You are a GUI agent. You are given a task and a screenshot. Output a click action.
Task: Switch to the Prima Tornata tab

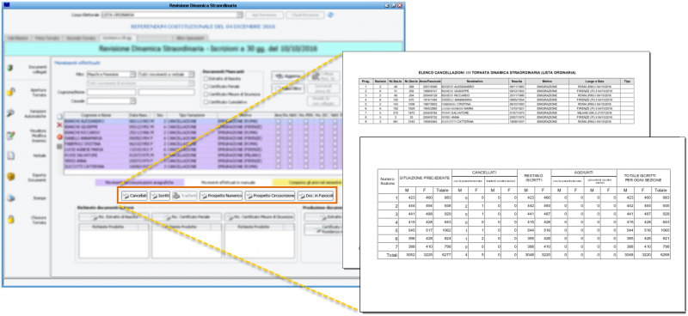[46, 38]
